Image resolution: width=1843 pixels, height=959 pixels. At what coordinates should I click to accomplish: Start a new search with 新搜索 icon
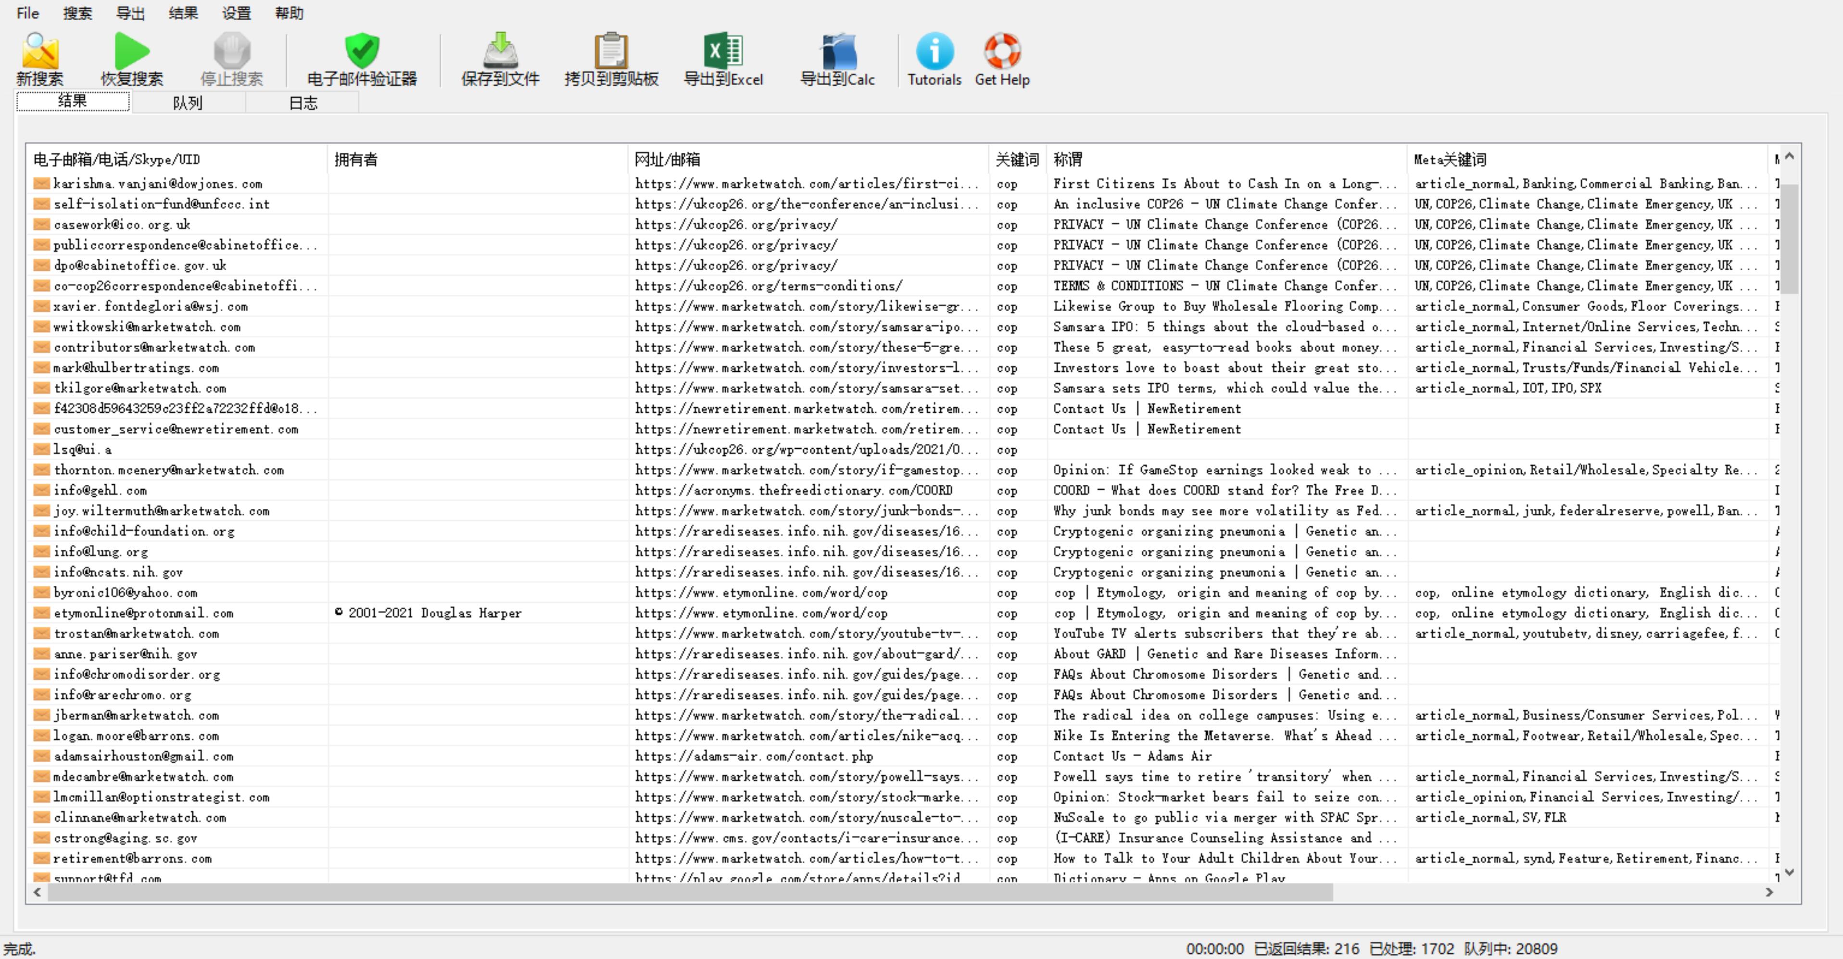point(40,50)
